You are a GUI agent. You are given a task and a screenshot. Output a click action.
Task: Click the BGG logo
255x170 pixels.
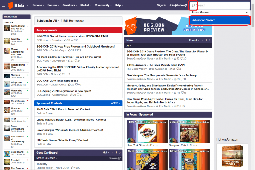click(x=16, y=5)
